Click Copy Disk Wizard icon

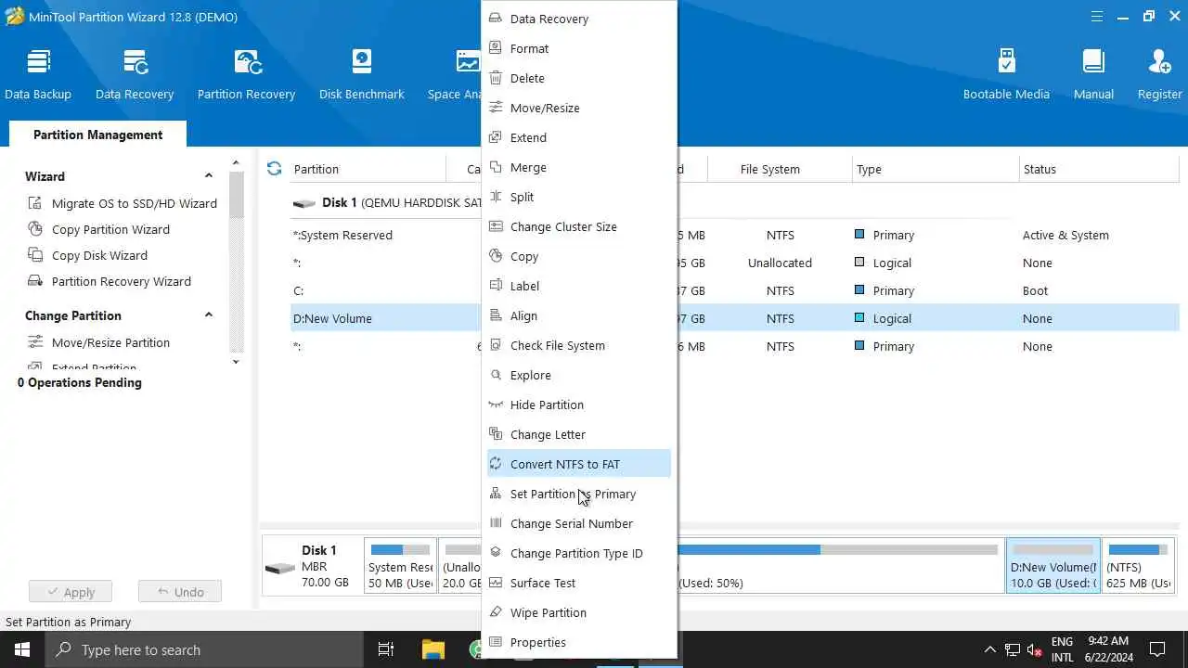(x=35, y=255)
